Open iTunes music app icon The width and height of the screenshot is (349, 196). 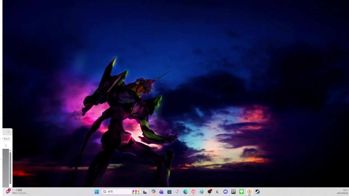(177, 192)
